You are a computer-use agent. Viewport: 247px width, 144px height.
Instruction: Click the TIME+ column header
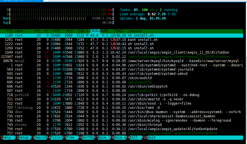click(x=119, y=31)
